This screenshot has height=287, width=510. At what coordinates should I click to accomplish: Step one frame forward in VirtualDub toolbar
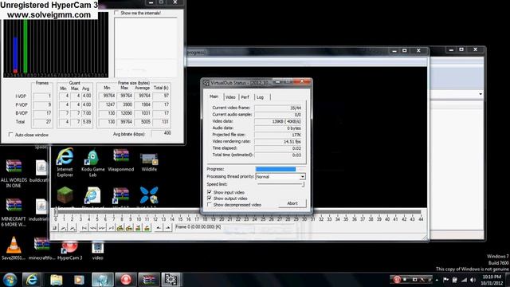tap(102, 228)
